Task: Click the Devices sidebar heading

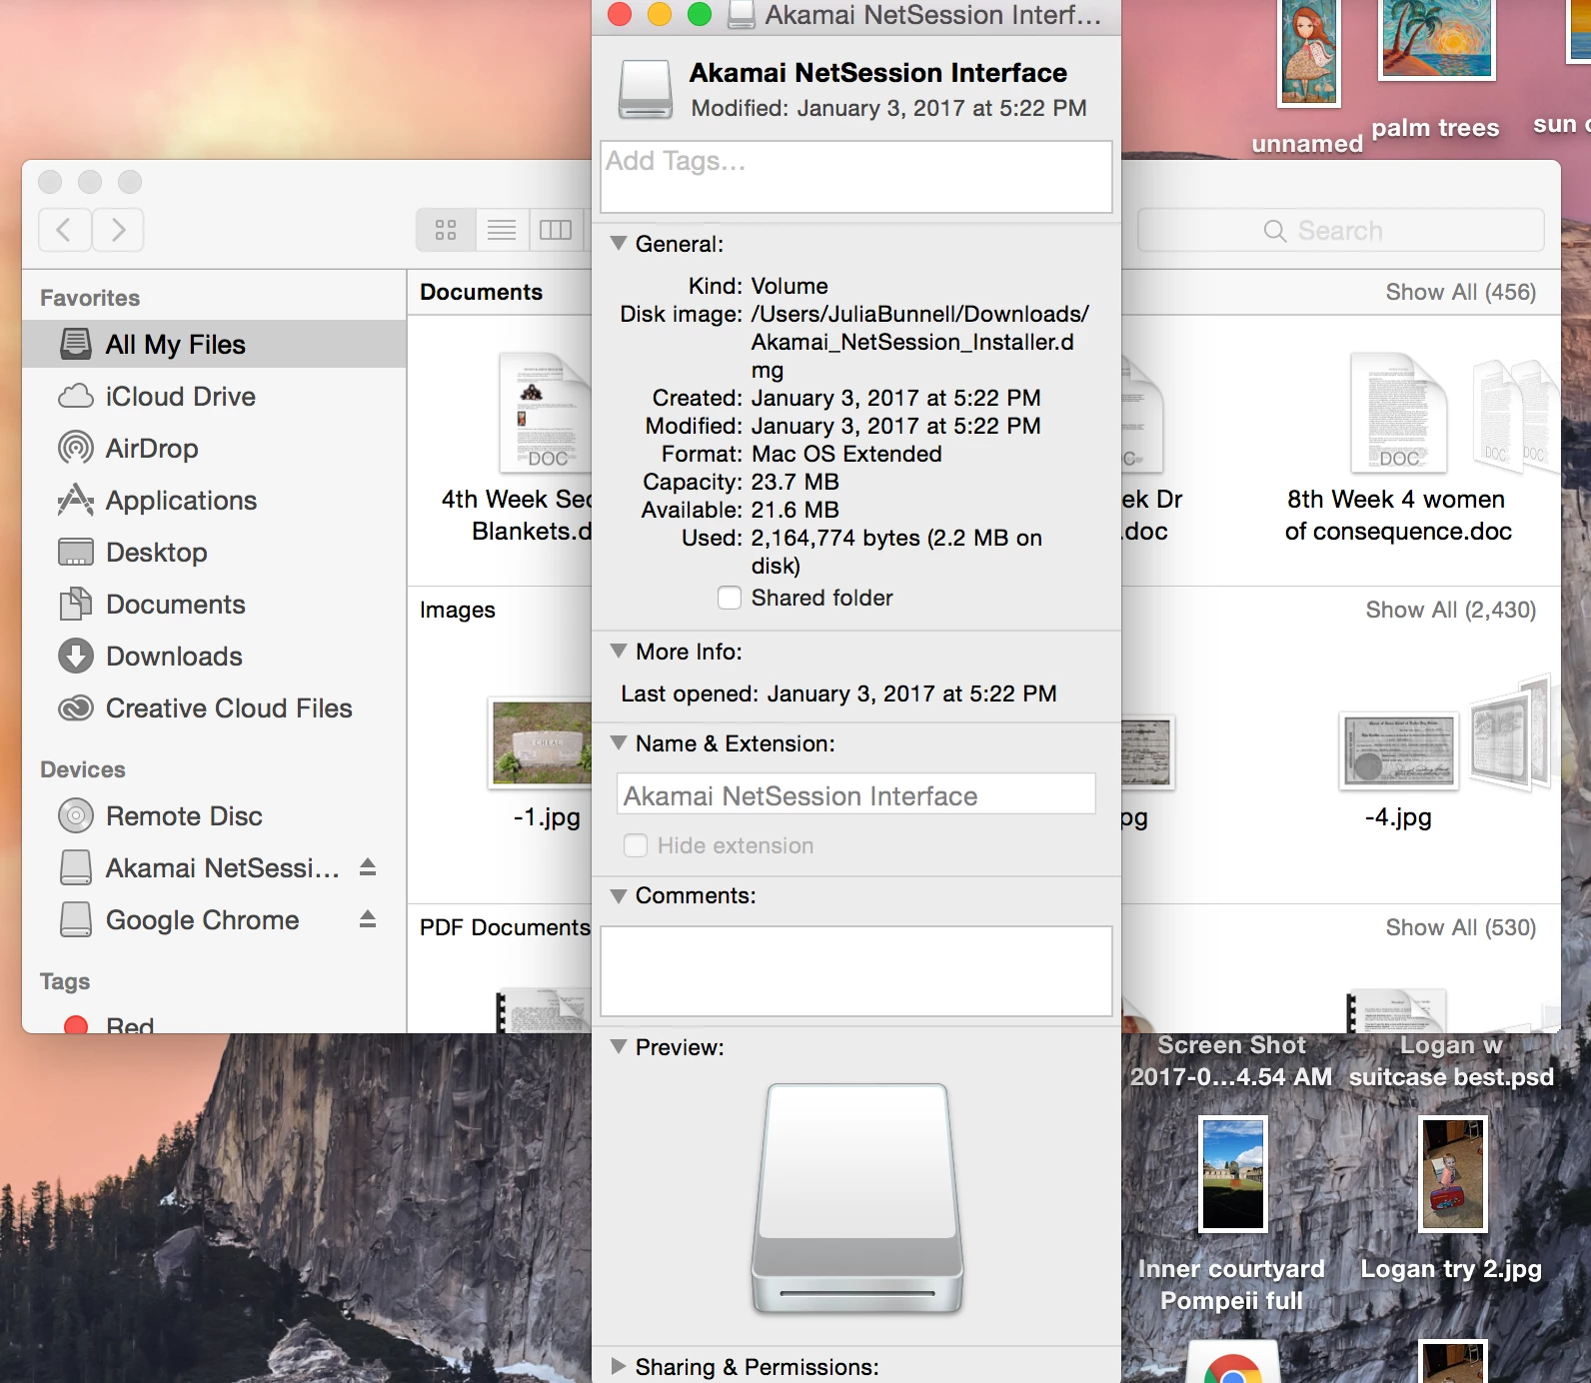Action: tap(83, 769)
